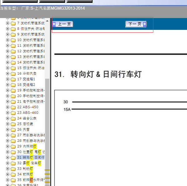Select tree row '14 发动机管理系'

click(31, 62)
